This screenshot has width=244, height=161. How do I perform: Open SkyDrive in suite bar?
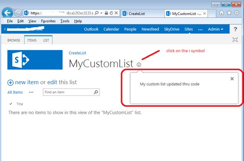[172, 29]
